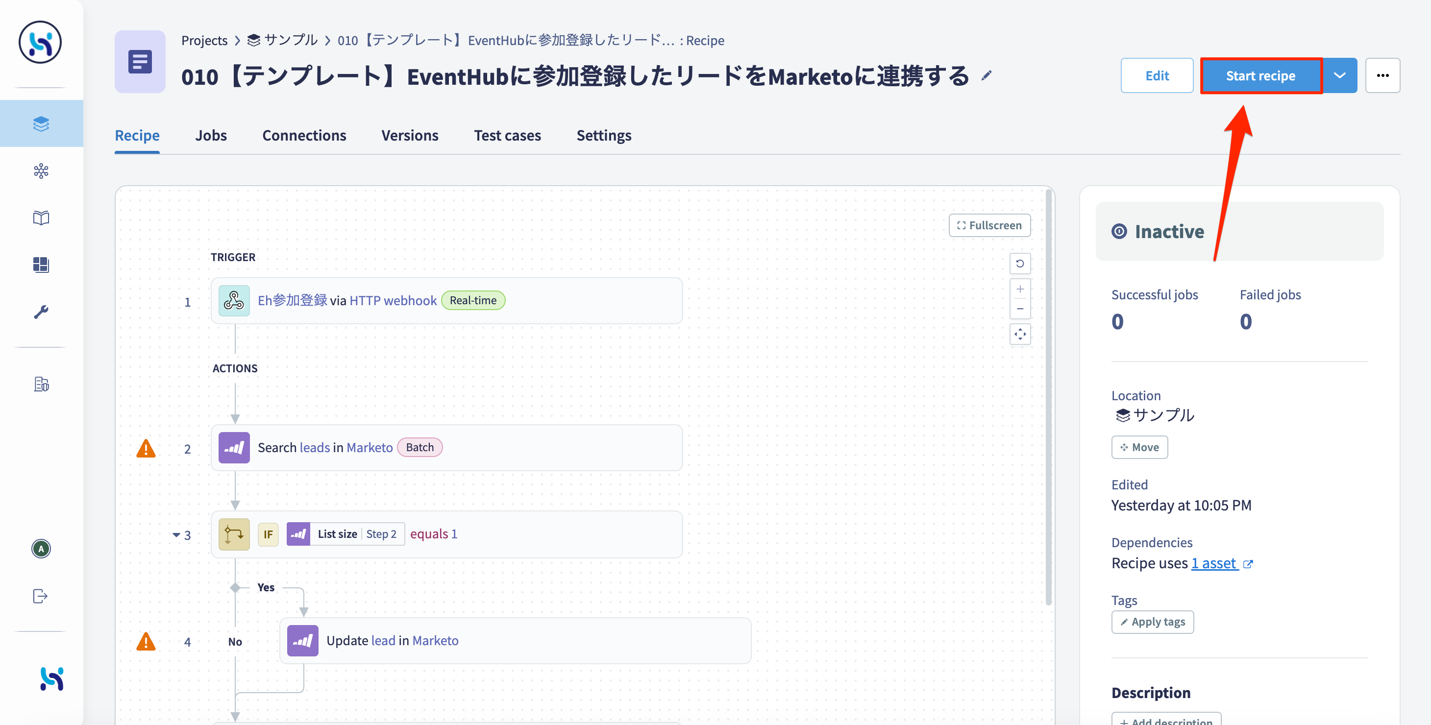
Task: Click the pencil icon to rename recipe
Action: point(987,76)
